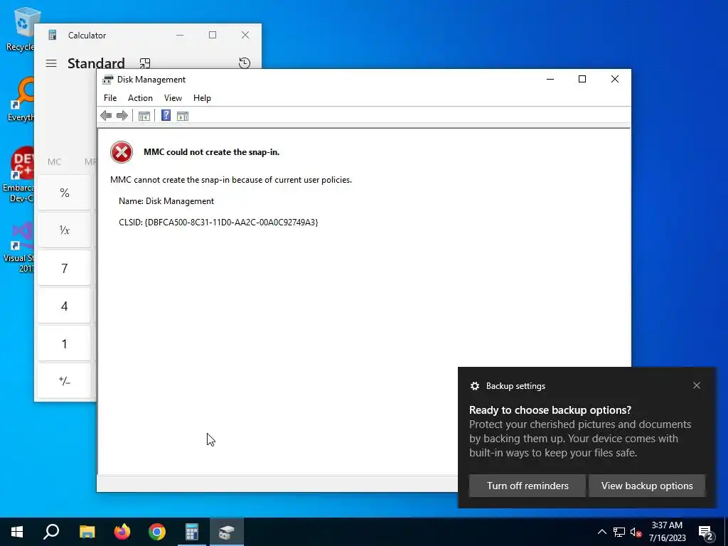Click the 4 key in Calculator

point(65,306)
